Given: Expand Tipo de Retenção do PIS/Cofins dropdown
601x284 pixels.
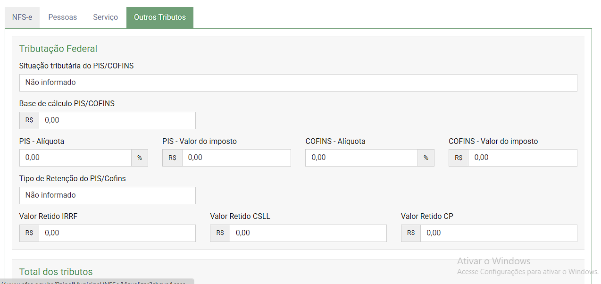Looking at the screenshot, I should (x=108, y=195).
